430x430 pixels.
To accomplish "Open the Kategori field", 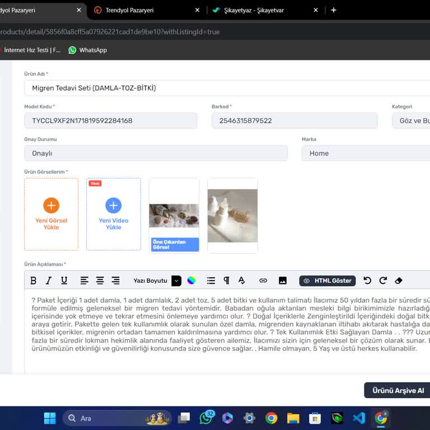I will click(411, 120).
